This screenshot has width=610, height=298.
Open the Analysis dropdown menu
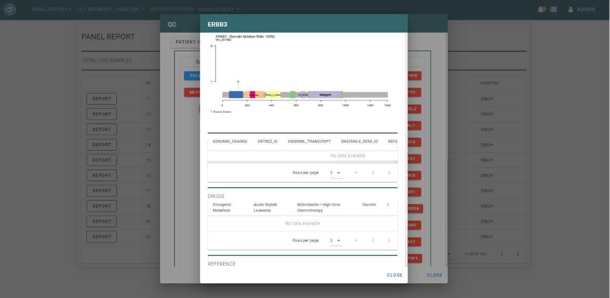click(130, 9)
